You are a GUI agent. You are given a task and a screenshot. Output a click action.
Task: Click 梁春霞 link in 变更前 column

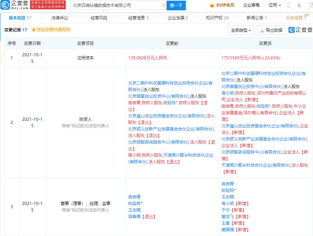[x=134, y=217]
